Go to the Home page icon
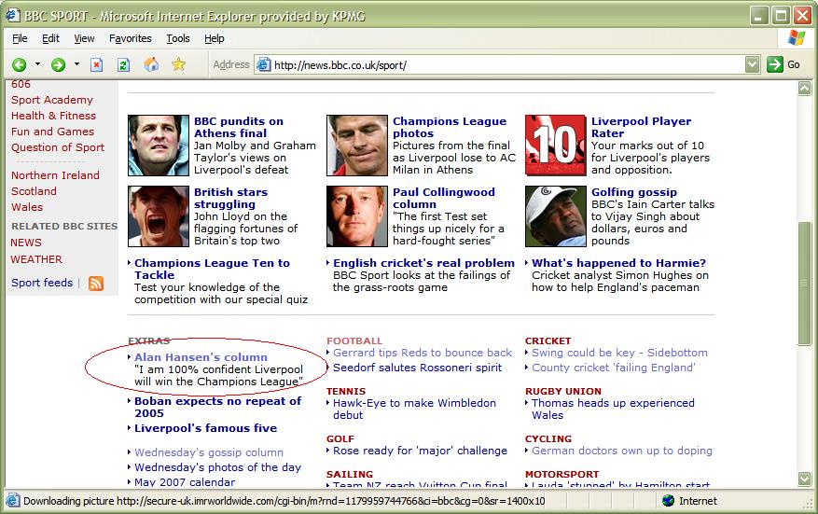 tap(151, 64)
